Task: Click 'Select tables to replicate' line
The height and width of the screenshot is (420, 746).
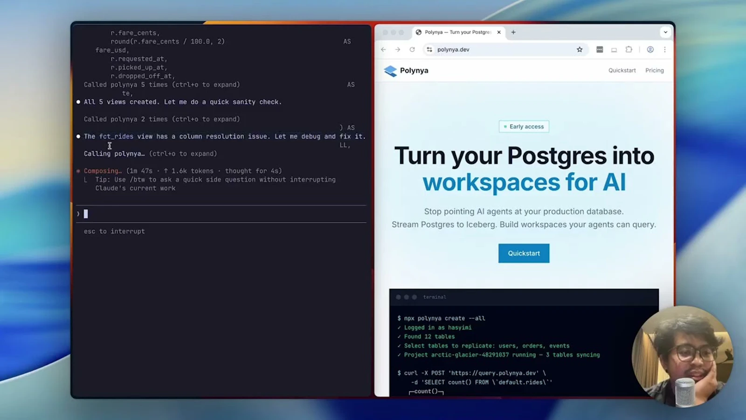Action: [x=484, y=346]
